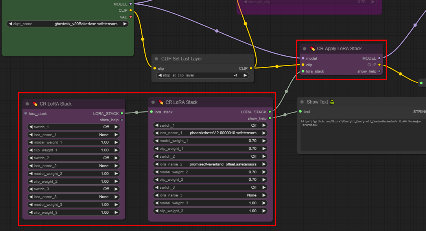Increase model_weight_1 on right LoRA Stack

coord(264,141)
